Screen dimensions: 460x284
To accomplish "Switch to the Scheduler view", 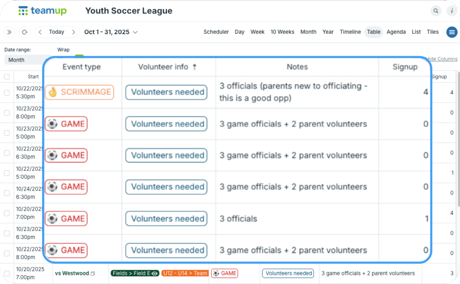I will (216, 32).
